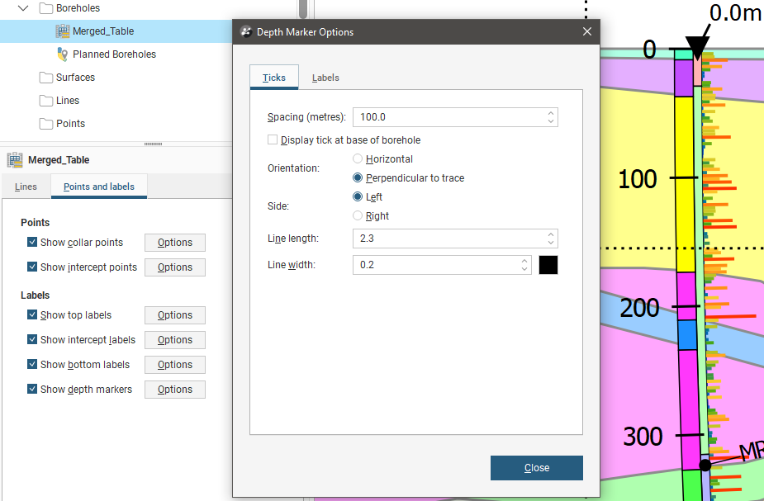
Task: Toggle Show collar points checkbox
Action: tap(32, 242)
